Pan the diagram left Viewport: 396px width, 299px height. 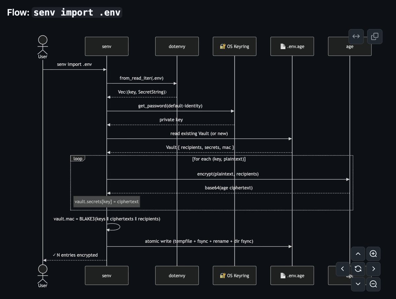click(343, 269)
